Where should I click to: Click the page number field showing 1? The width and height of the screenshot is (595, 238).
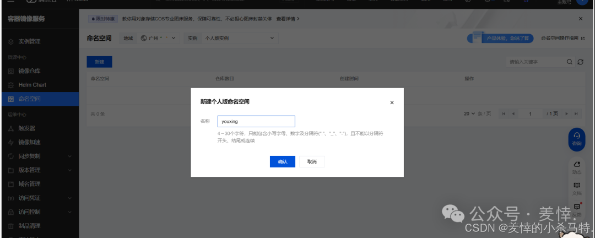pyautogui.click(x=531, y=113)
